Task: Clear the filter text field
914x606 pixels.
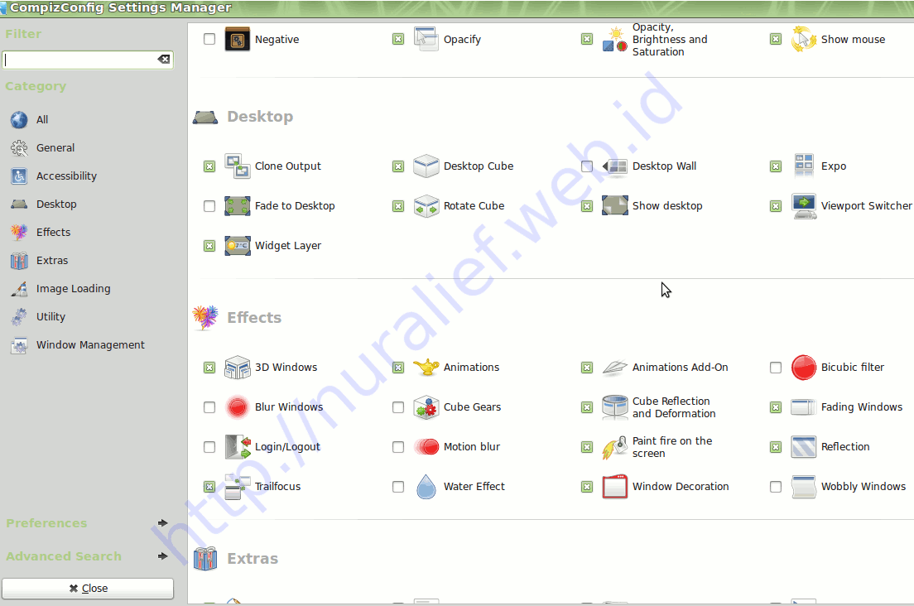Action: pyautogui.click(x=164, y=60)
